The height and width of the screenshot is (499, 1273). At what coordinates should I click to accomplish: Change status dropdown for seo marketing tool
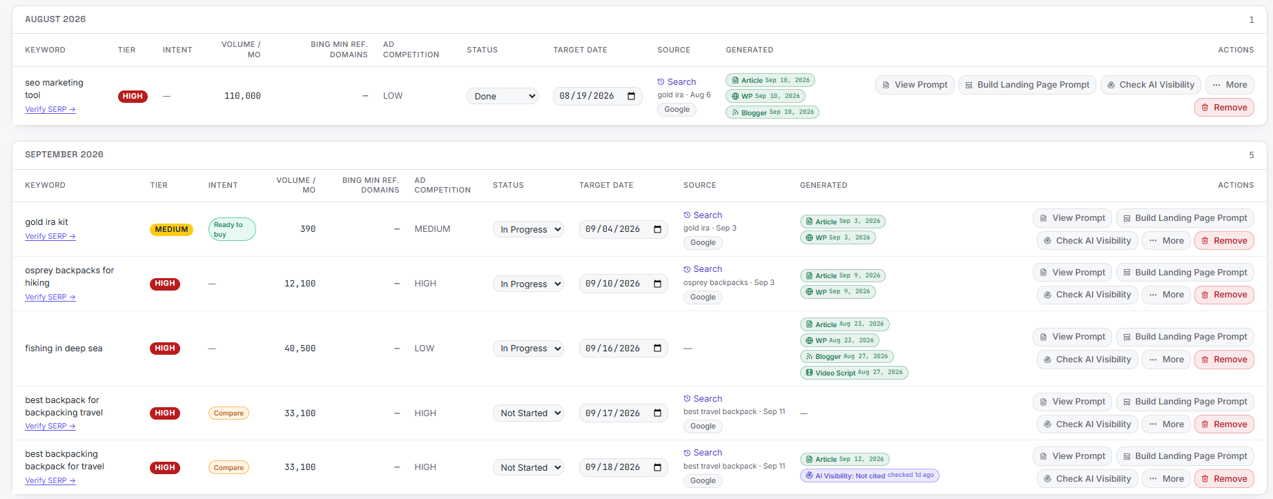pos(503,96)
